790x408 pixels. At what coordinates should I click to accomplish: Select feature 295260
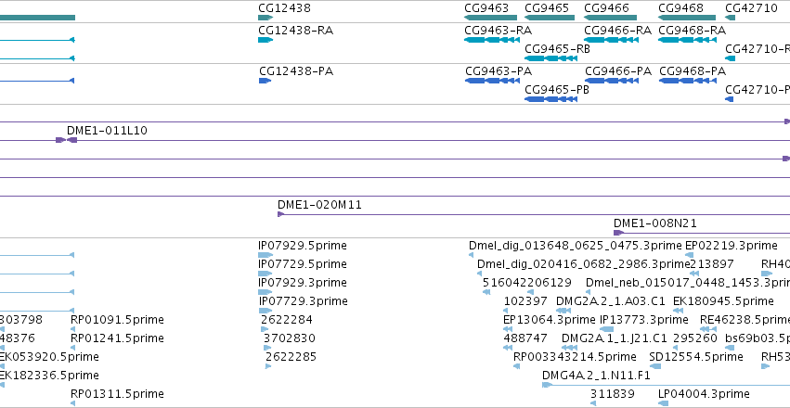tap(694, 338)
